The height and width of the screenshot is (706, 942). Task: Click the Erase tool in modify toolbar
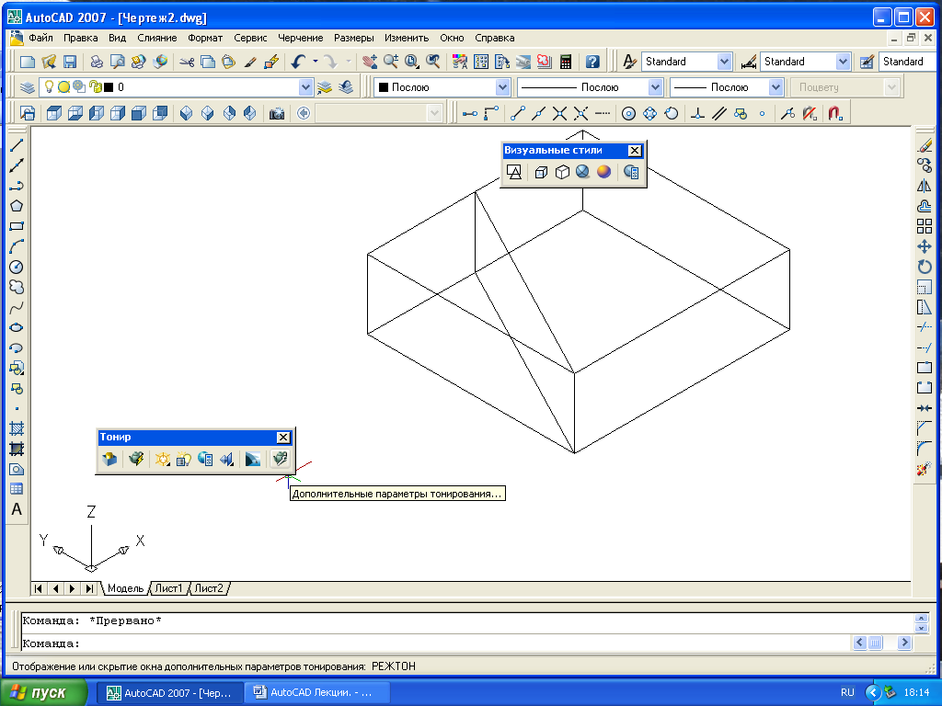[925, 145]
